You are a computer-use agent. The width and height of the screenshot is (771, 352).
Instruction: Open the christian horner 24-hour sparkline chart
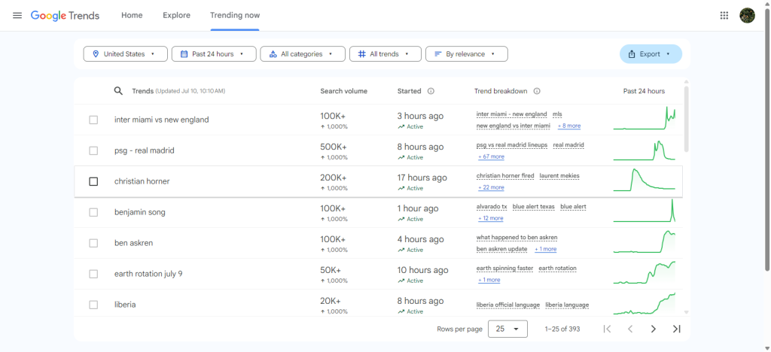click(645, 179)
